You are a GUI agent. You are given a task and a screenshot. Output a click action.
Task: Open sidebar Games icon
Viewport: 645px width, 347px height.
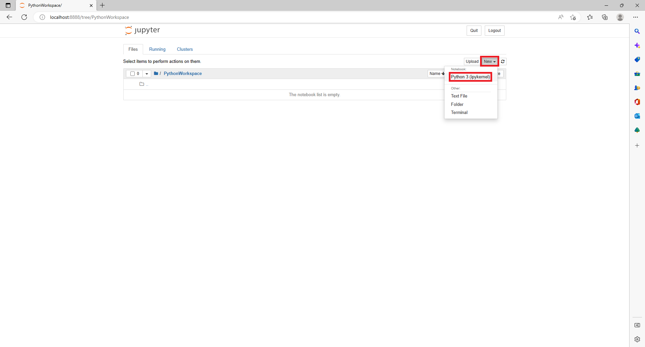[x=637, y=88]
